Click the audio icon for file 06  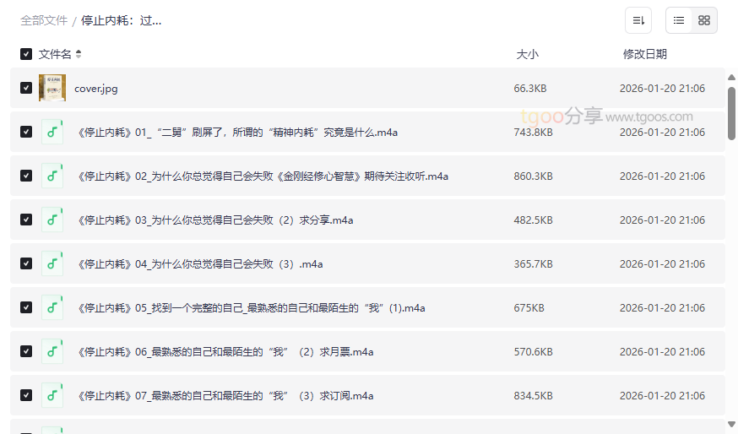[x=52, y=351]
